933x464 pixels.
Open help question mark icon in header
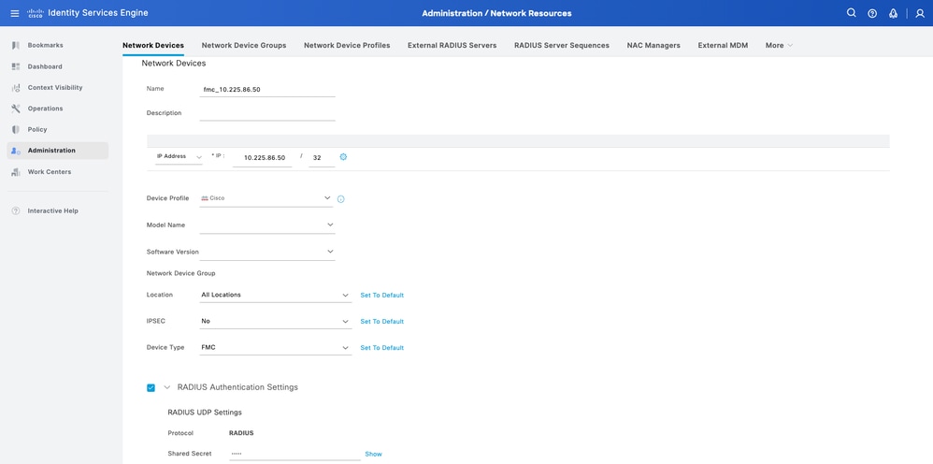[872, 13]
